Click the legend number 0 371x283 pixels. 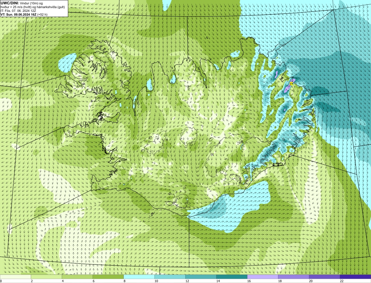(x=1, y=281)
